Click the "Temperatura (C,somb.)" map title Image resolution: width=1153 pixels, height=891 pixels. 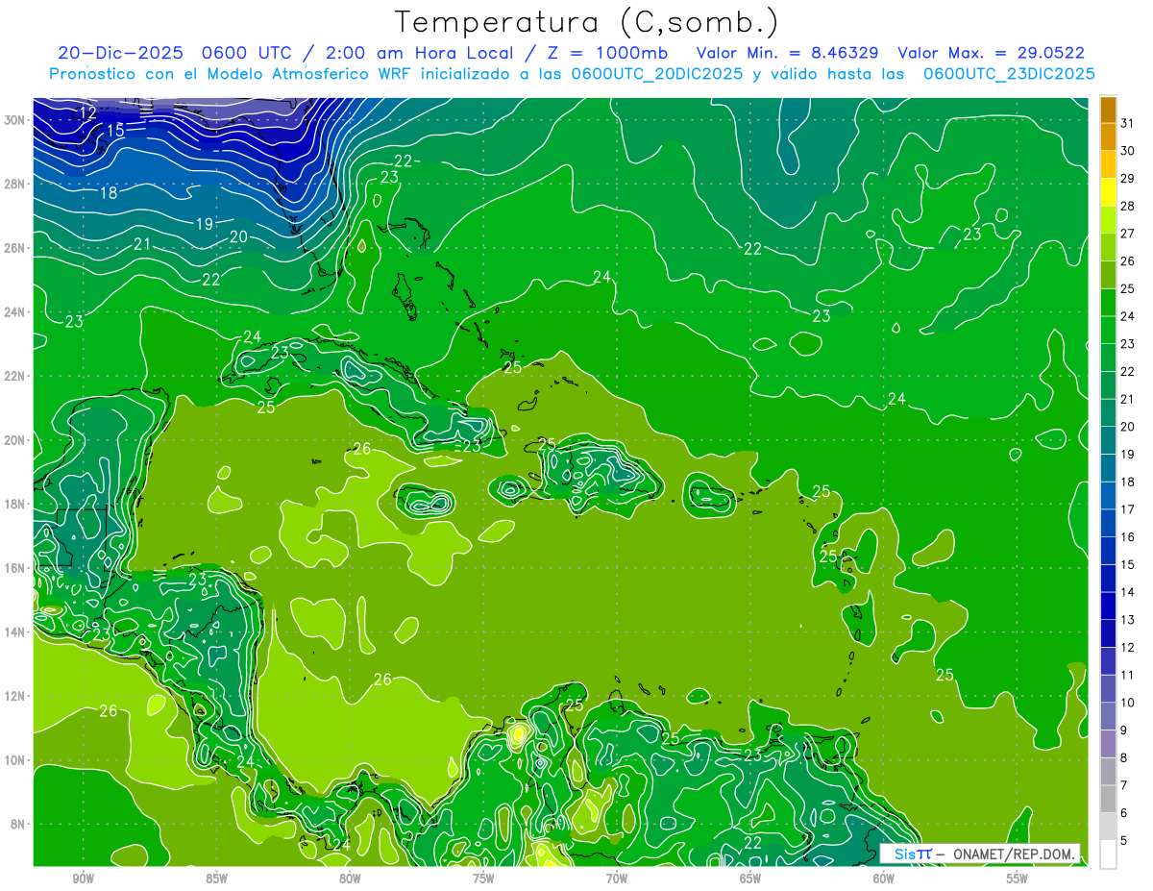(586, 22)
